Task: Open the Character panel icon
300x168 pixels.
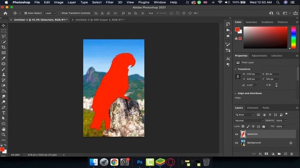Action: (x=228, y=59)
